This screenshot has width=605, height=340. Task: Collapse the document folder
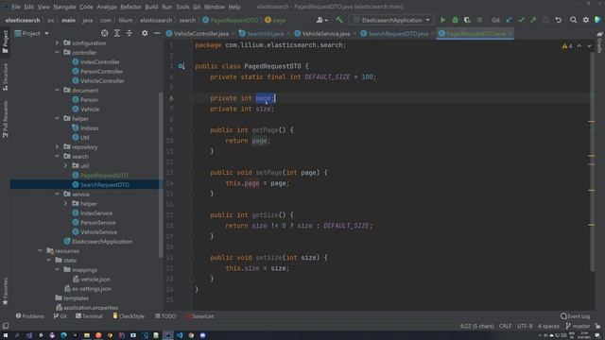point(57,90)
